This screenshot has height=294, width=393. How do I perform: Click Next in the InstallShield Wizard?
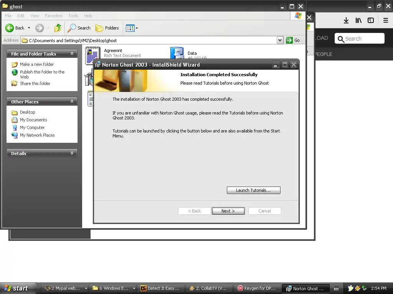[228, 211]
